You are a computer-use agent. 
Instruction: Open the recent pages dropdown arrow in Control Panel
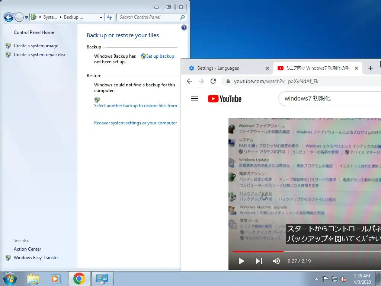point(26,18)
